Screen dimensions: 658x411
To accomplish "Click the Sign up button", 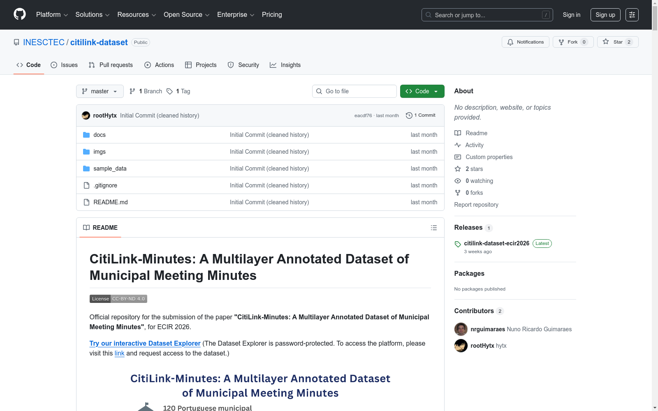I will pyautogui.click(x=605, y=15).
